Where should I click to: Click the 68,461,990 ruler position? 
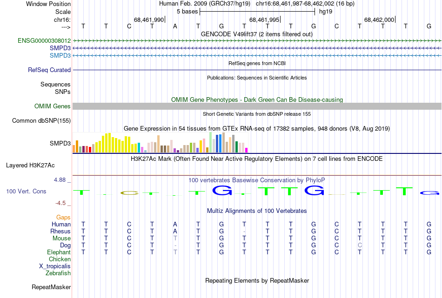pos(149,20)
